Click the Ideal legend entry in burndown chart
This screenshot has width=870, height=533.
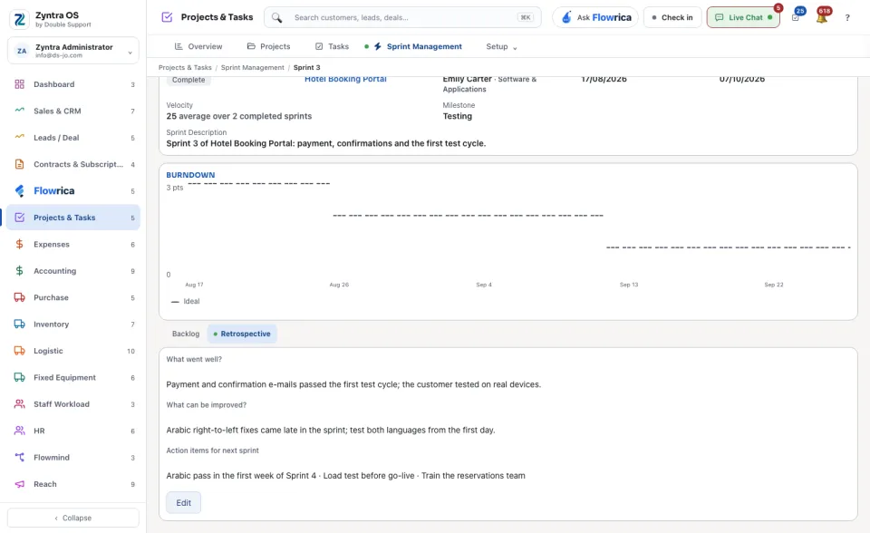(x=185, y=301)
